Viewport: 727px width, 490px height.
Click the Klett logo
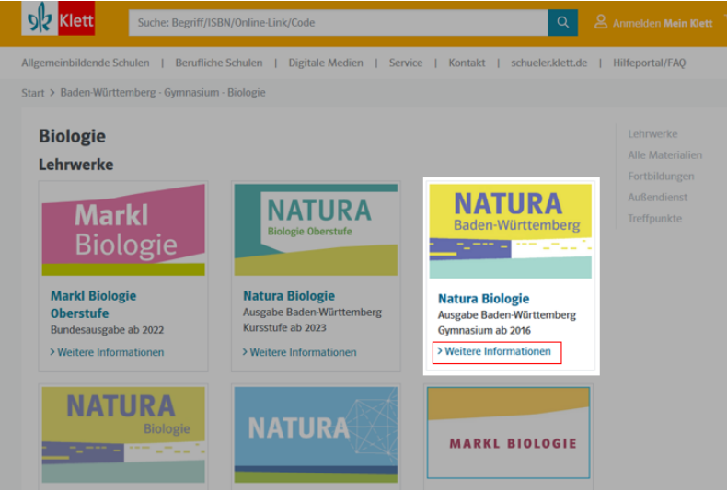click(x=58, y=20)
